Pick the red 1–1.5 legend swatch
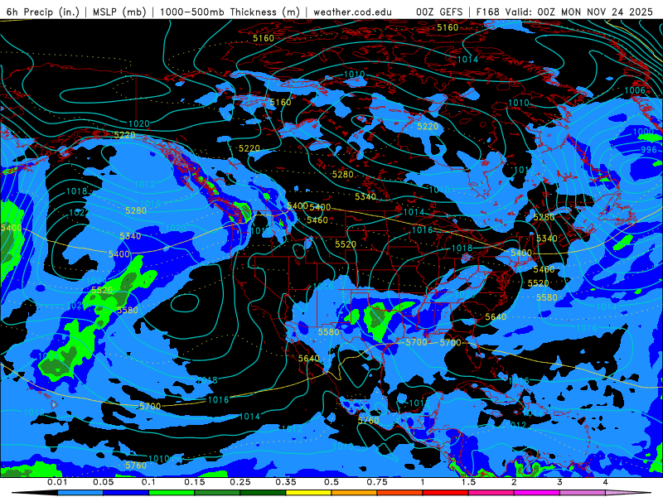This screenshot has height=497, width=663. (446, 493)
